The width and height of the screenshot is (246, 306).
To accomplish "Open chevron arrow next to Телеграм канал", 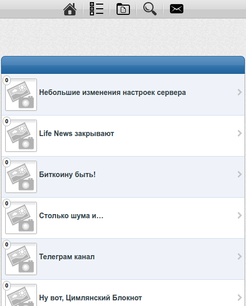I will (239, 257).
